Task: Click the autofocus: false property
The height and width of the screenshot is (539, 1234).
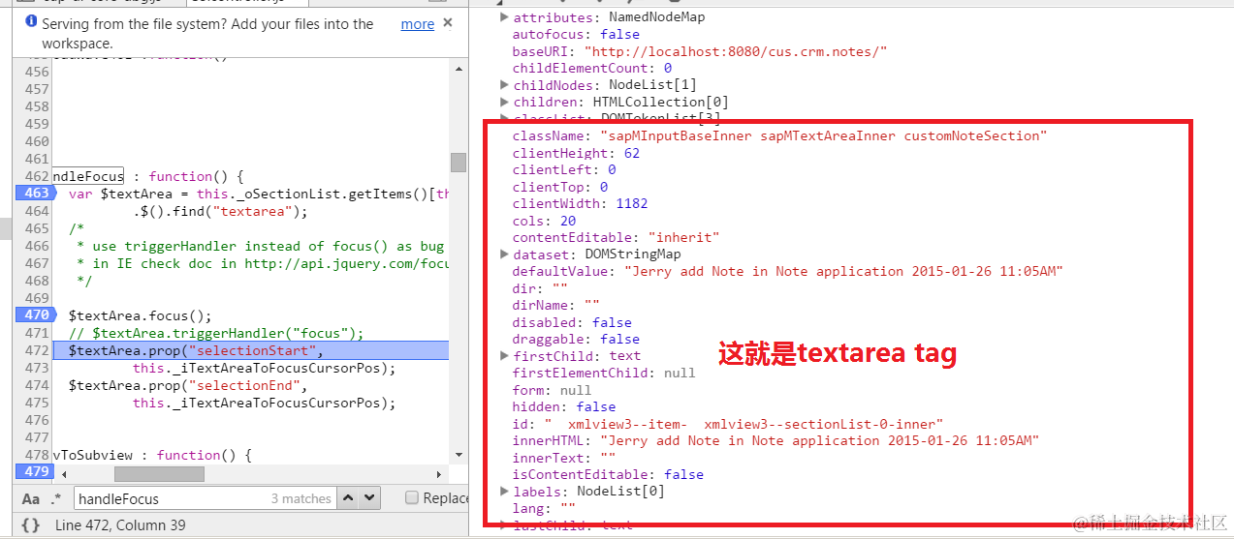Action: tap(576, 35)
